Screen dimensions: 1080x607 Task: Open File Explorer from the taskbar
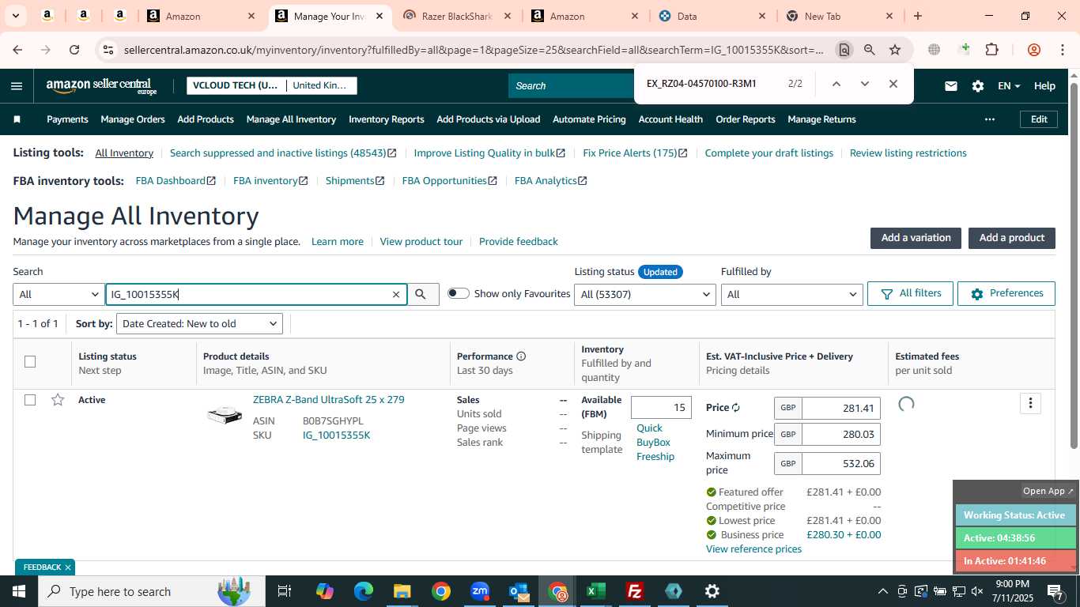(x=402, y=591)
